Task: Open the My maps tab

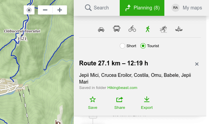Action: point(187,8)
